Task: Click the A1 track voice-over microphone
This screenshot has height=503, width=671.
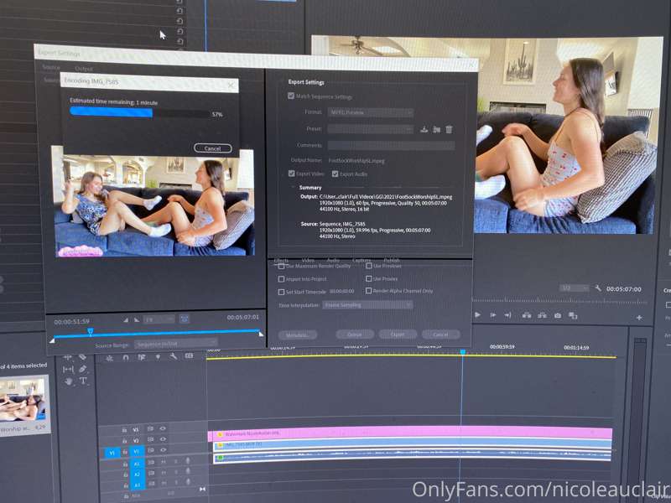Action: tap(187, 461)
